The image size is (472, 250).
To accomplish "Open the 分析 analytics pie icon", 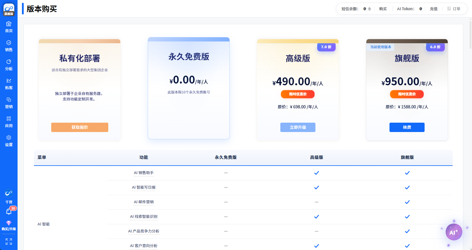I will pos(9,62).
